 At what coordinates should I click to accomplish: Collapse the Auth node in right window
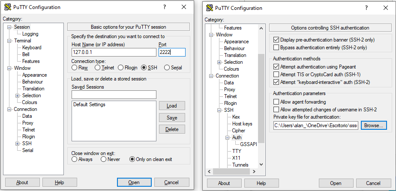point(227,137)
